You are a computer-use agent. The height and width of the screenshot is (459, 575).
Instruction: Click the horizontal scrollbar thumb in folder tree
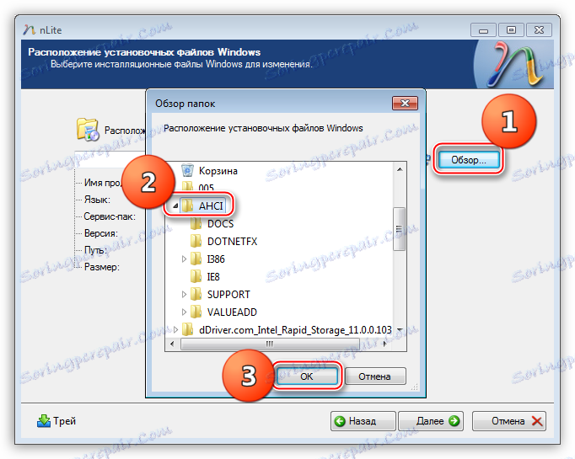tap(270, 344)
